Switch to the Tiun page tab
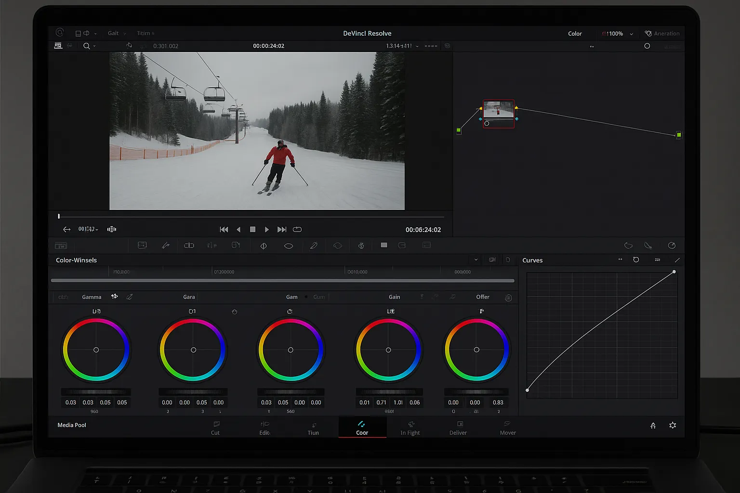This screenshot has height=493, width=740. [x=313, y=428]
